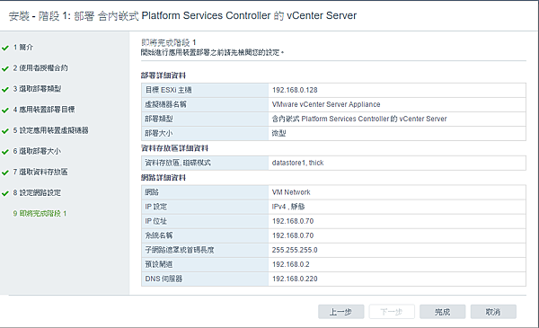Click the 虛擬機器名稱 label cell
539x328 pixels.
pyautogui.click(x=205, y=104)
